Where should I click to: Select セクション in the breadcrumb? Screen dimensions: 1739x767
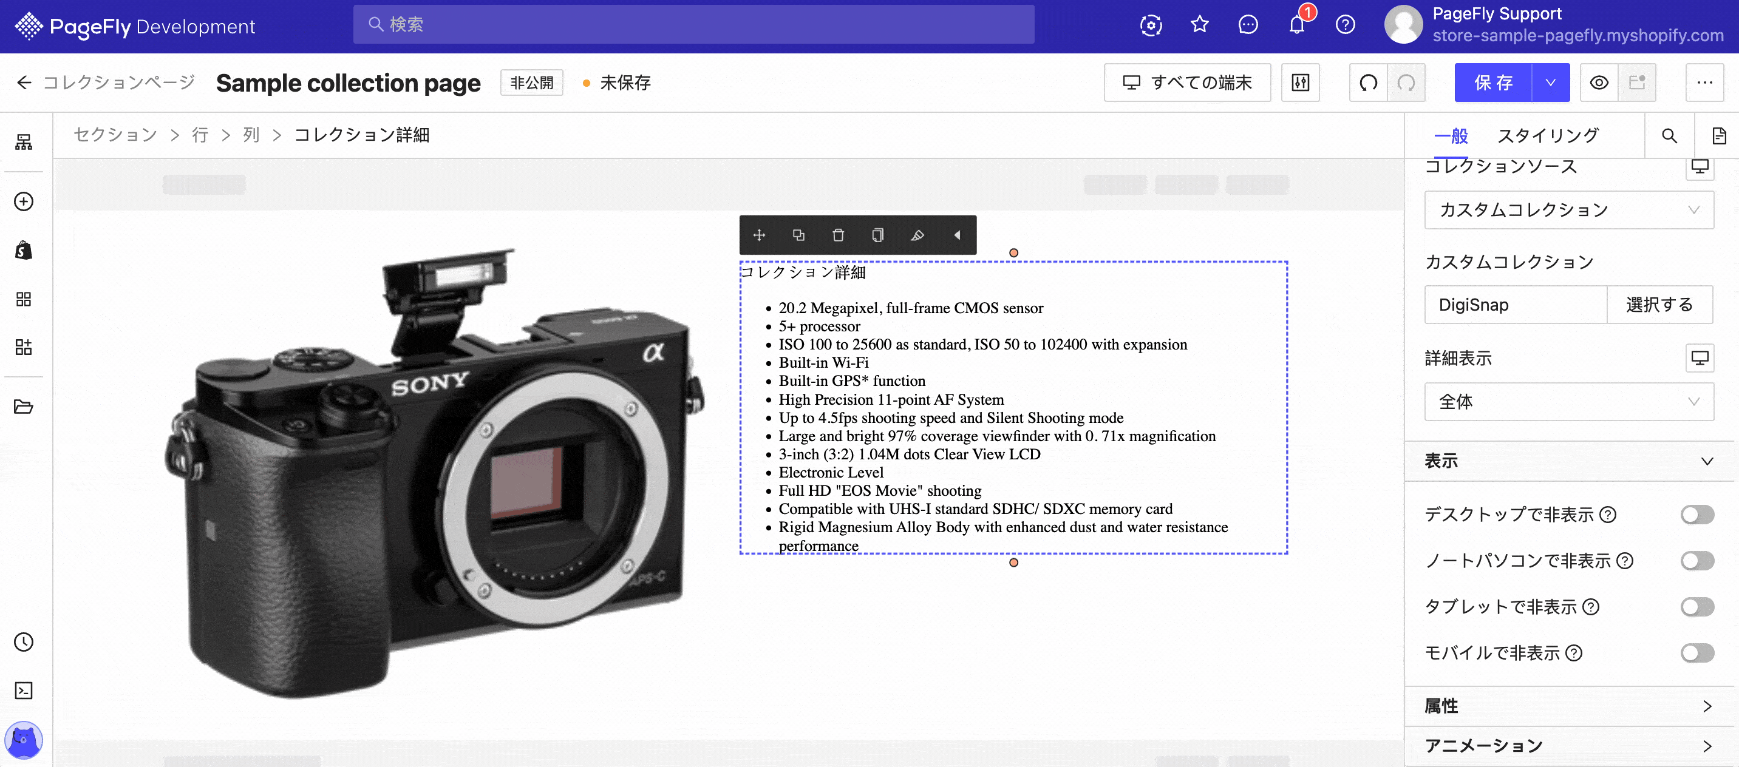tap(115, 135)
